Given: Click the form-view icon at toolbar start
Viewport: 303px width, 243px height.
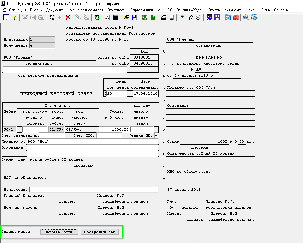Looking at the screenshot, I should click(x=6, y=18).
